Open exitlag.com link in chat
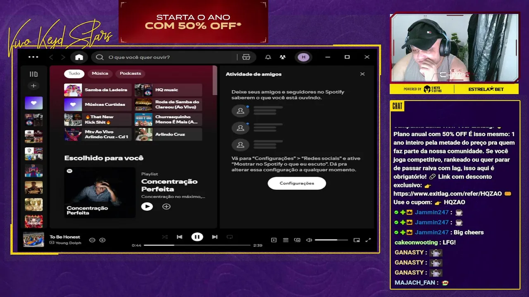 click(x=448, y=193)
